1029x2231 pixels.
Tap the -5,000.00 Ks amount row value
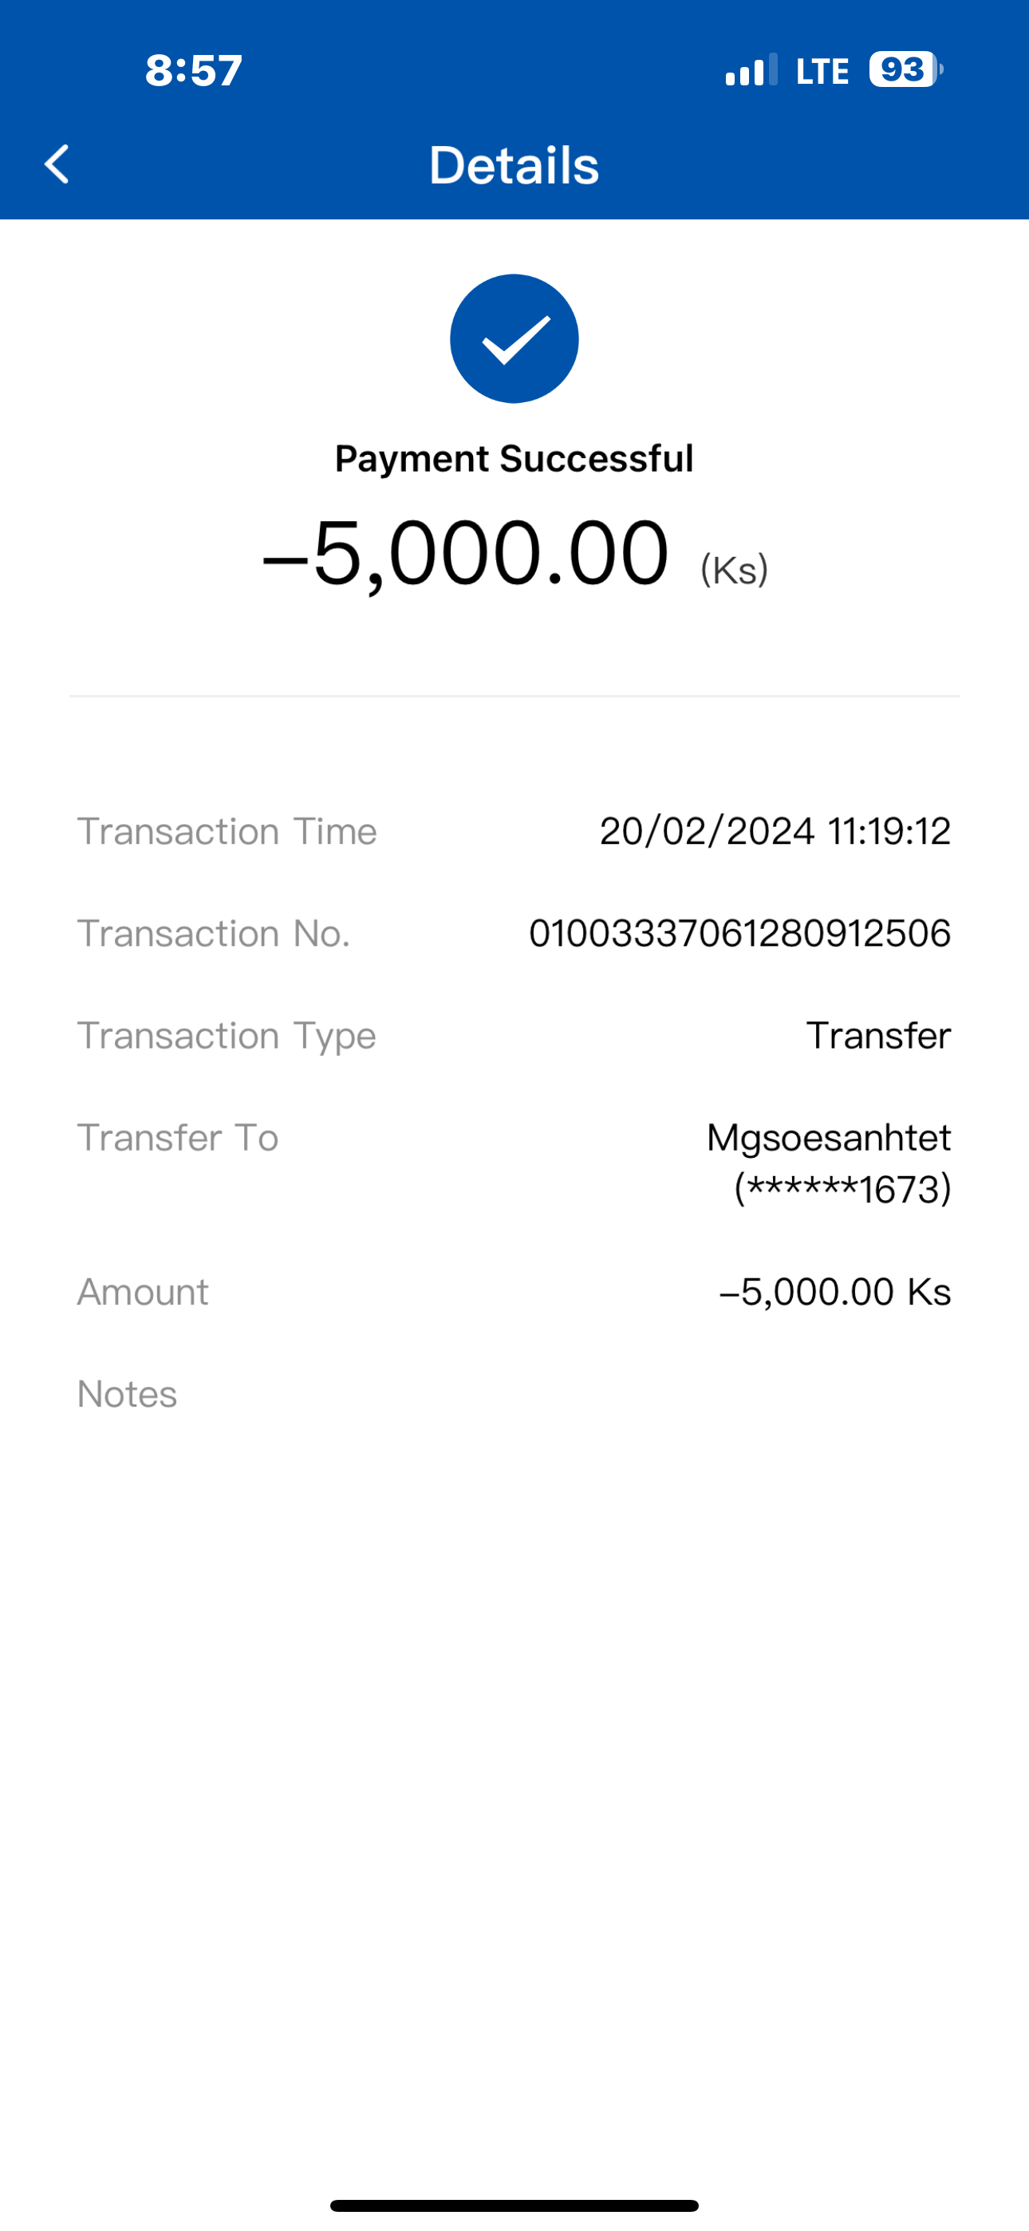coord(835,1291)
